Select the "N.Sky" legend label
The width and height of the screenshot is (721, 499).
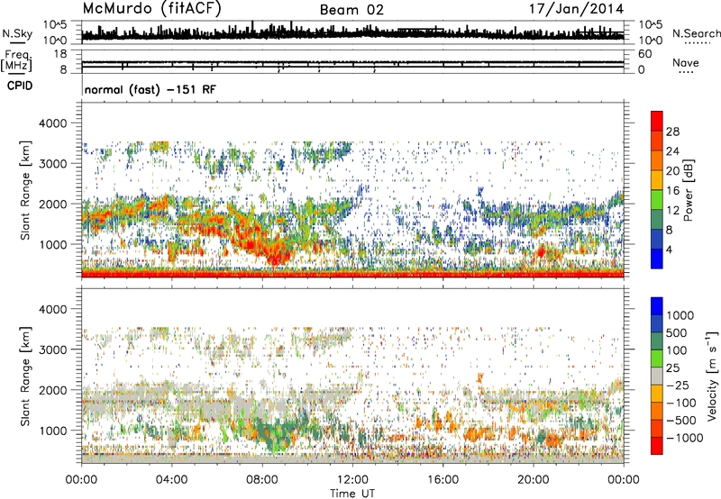[x=17, y=33]
